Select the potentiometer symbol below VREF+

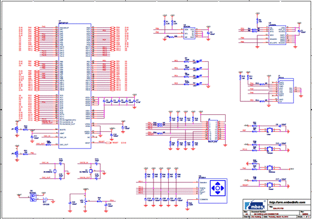(85, 201)
